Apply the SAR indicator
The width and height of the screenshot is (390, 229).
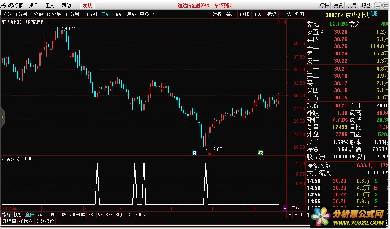(109, 215)
